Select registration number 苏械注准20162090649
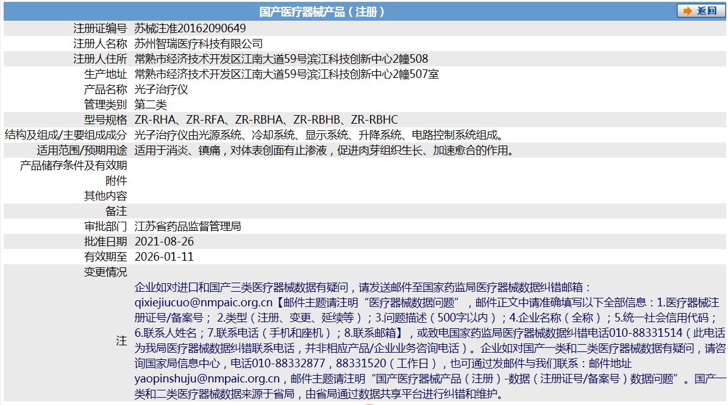Image resolution: width=728 pixels, height=405 pixels. pyautogui.click(x=190, y=28)
